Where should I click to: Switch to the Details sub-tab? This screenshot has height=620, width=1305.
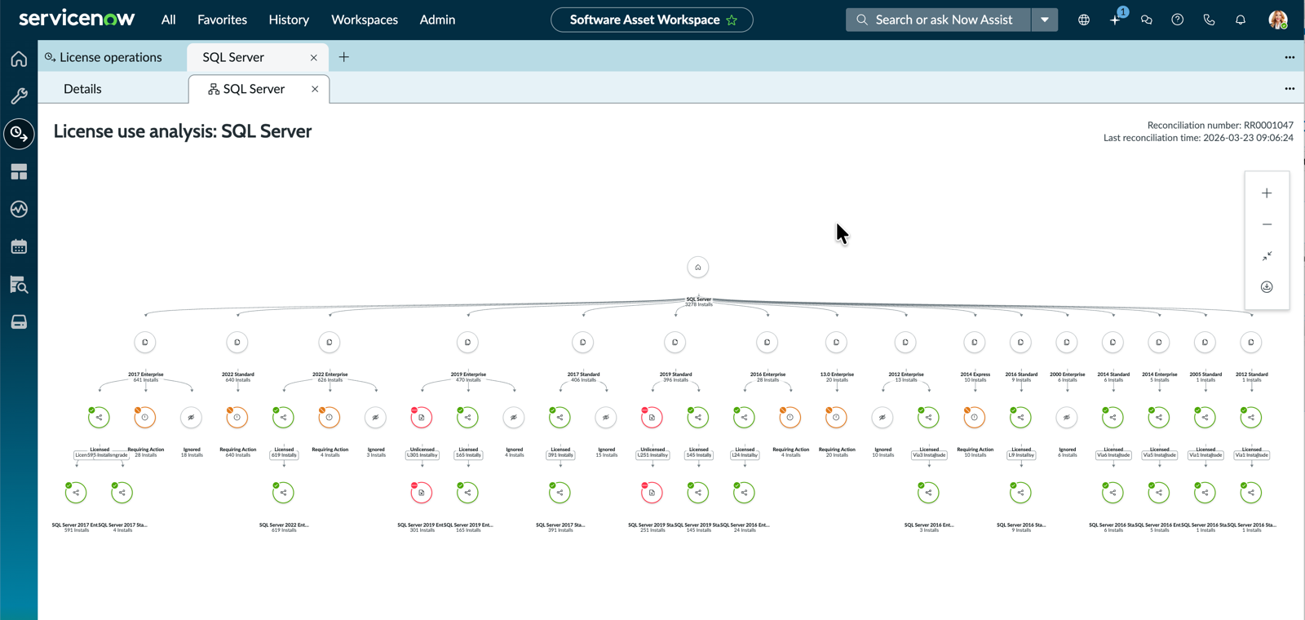pos(82,89)
